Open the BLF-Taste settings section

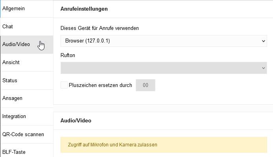pyautogui.click(x=27, y=151)
